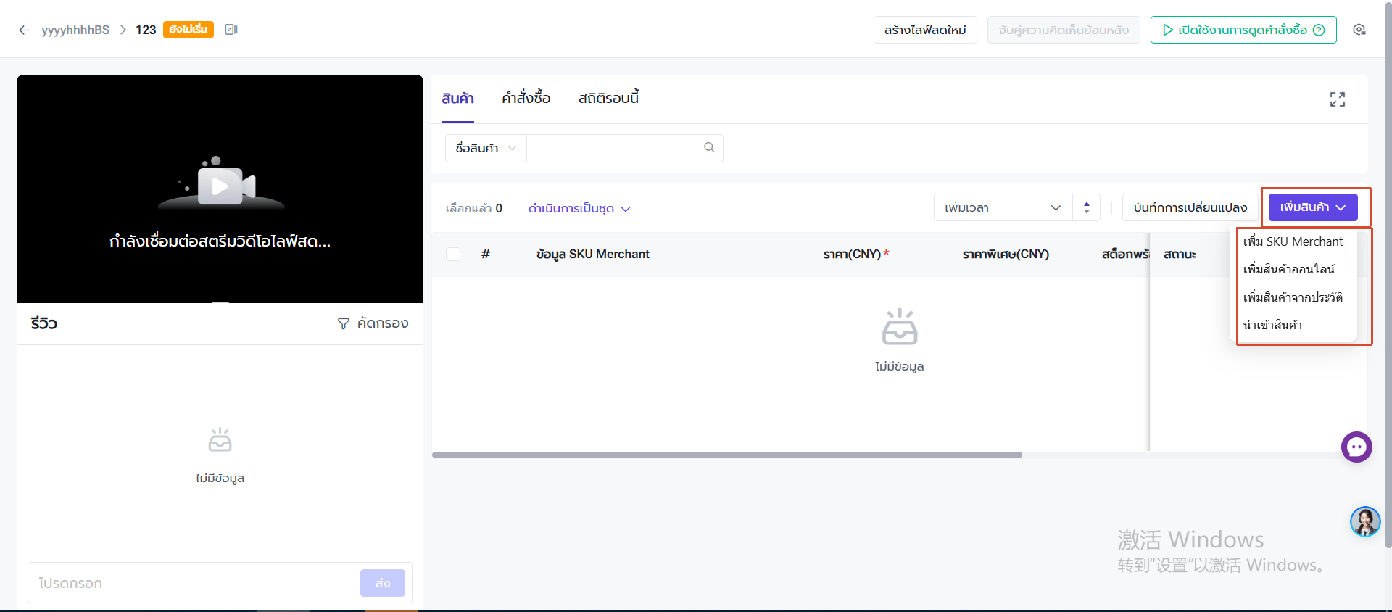Click the search magnifier icon
Viewport: 1392px width, 612px height.
709,148
